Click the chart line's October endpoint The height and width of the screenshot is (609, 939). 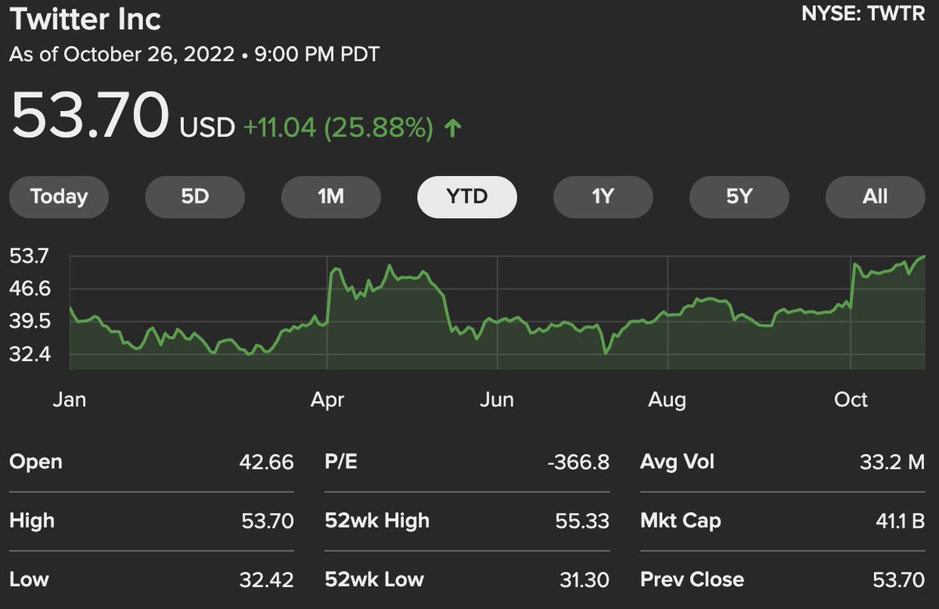point(924,256)
